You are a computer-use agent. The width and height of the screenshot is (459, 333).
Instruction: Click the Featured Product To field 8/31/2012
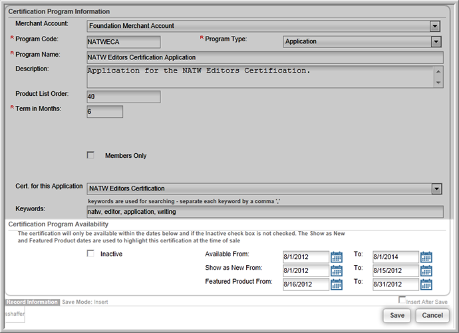pyautogui.click(x=396, y=284)
